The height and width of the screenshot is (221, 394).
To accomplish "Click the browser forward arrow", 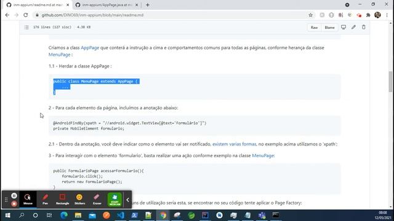I will [x=17, y=15].
